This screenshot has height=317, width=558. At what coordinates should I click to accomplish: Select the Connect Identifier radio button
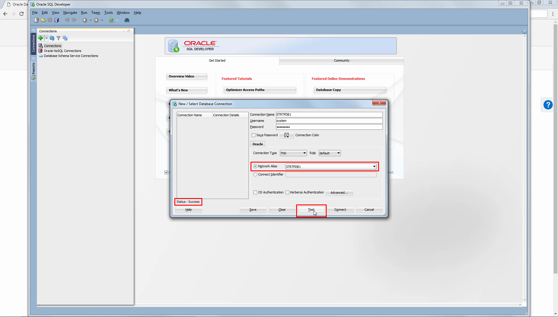point(255,174)
